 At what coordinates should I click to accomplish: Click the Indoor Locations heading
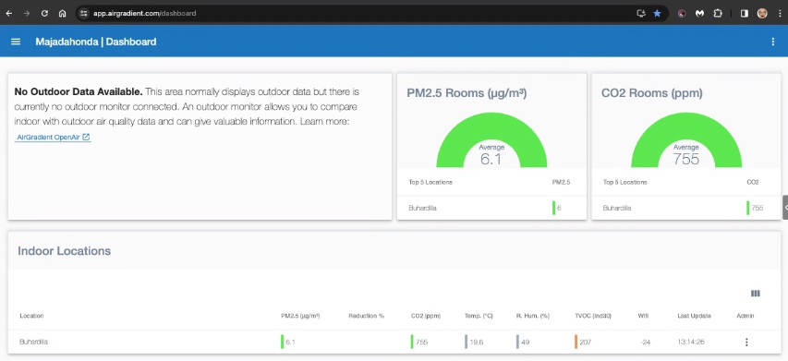coord(65,251)
